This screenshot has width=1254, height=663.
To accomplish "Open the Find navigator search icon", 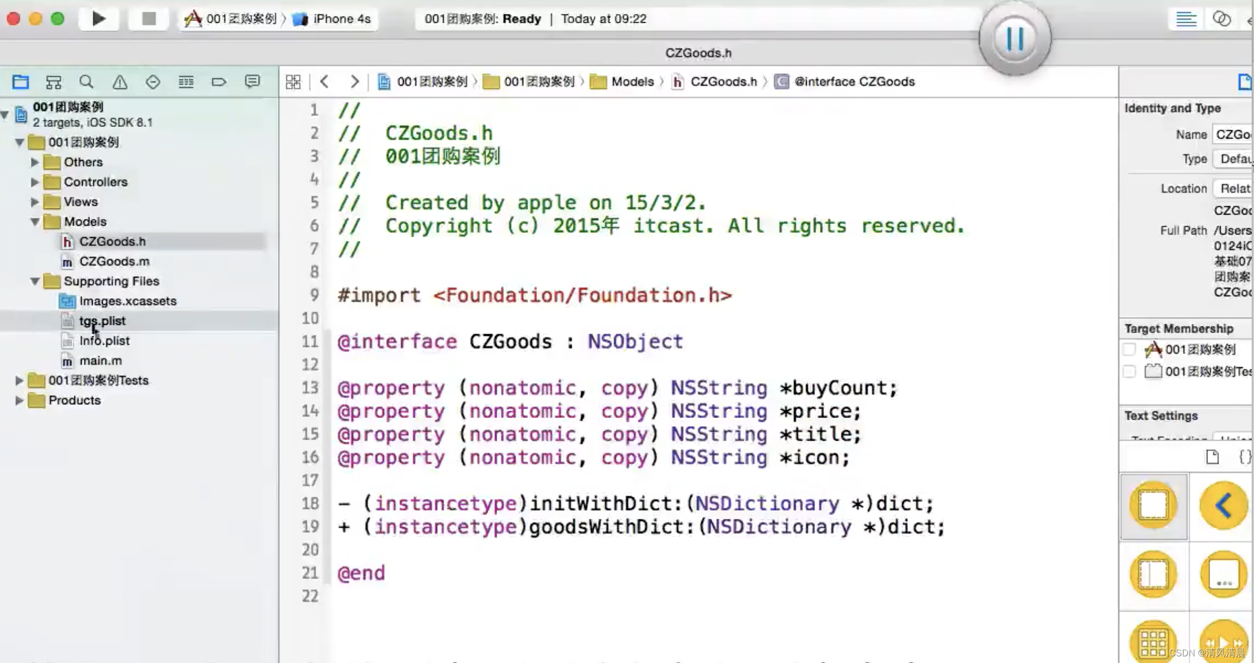I will pos(86,82).
